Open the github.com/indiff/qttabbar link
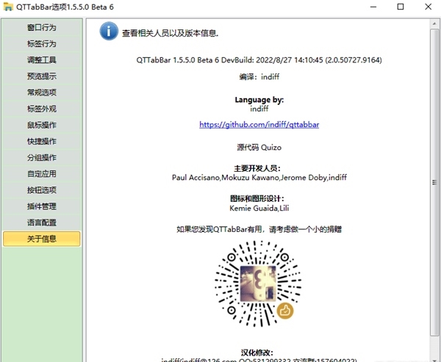Viewport: 441px width, 362px height. pyautogui.click(x=259, y=125)
